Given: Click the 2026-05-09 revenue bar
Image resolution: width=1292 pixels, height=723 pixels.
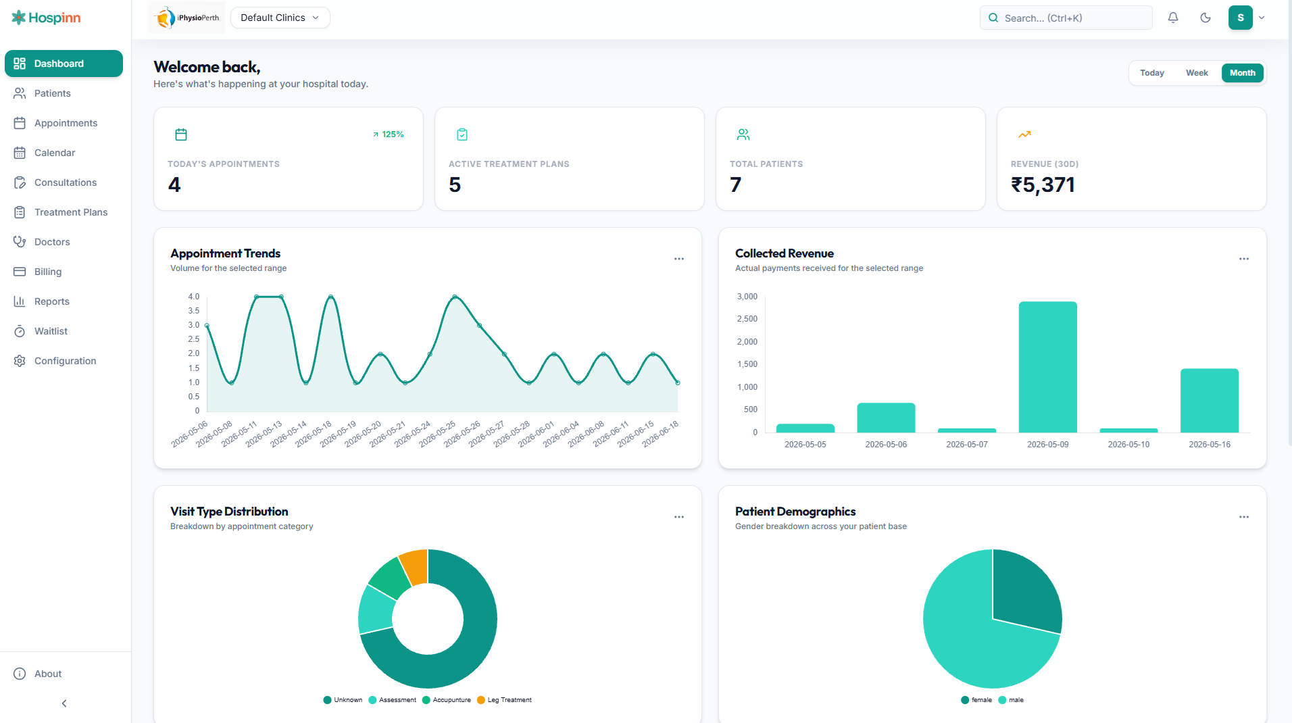Looking at the screenshot, I should coord(1048,367).
